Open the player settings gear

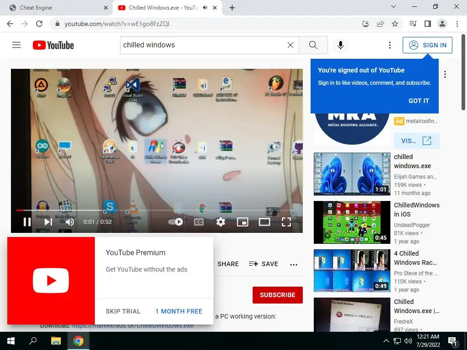tap(221, 222)
